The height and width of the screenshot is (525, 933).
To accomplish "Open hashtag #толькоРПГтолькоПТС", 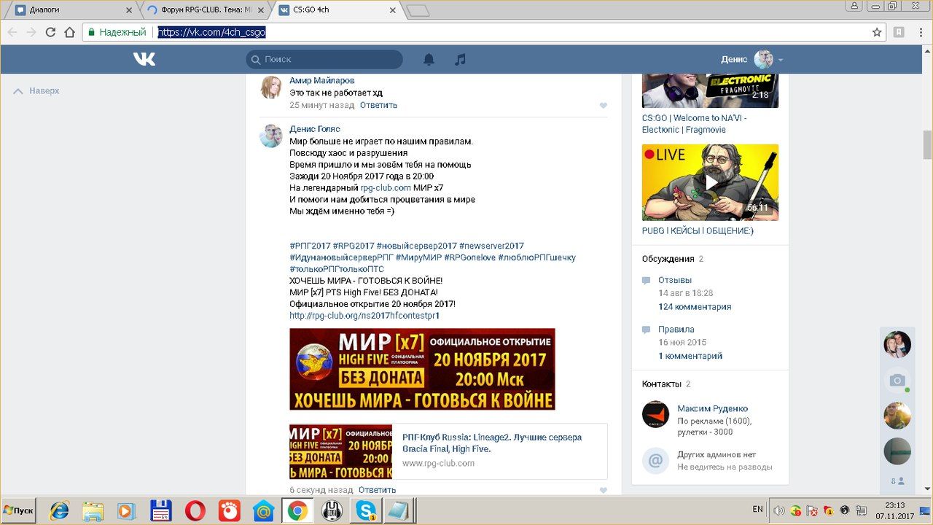I will coord(337,270).
